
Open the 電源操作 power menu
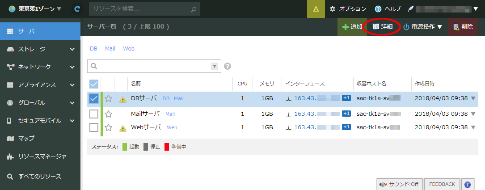click(x=422, y=27)
